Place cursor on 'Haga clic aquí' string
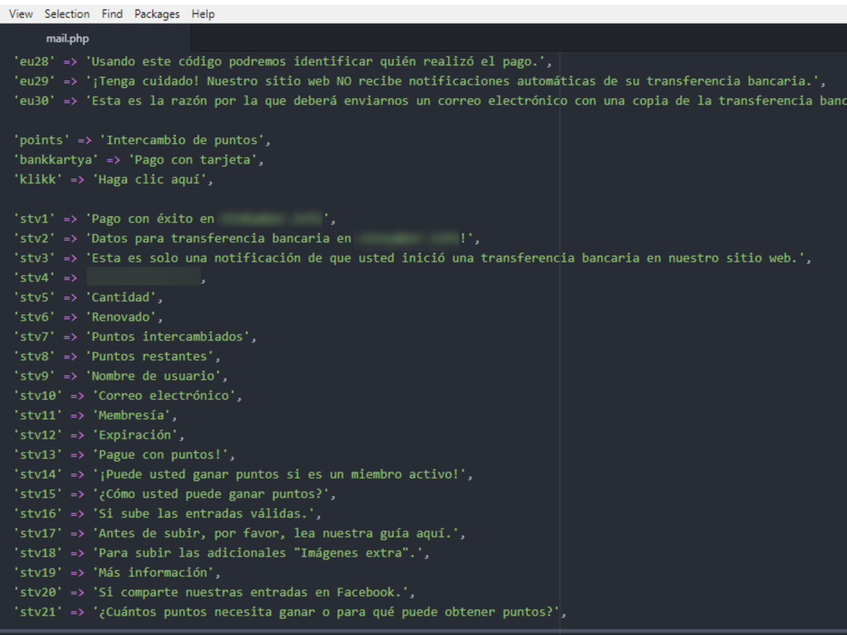Viewport: 847px width, 635px height. pyautogui.click(x=150, y=179)
